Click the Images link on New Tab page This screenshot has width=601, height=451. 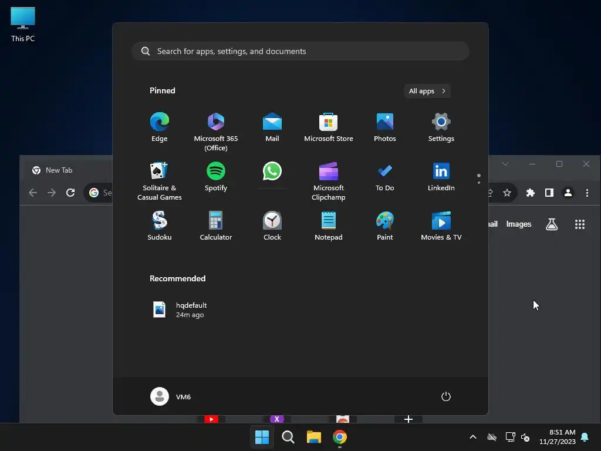(x=519, y=224)
